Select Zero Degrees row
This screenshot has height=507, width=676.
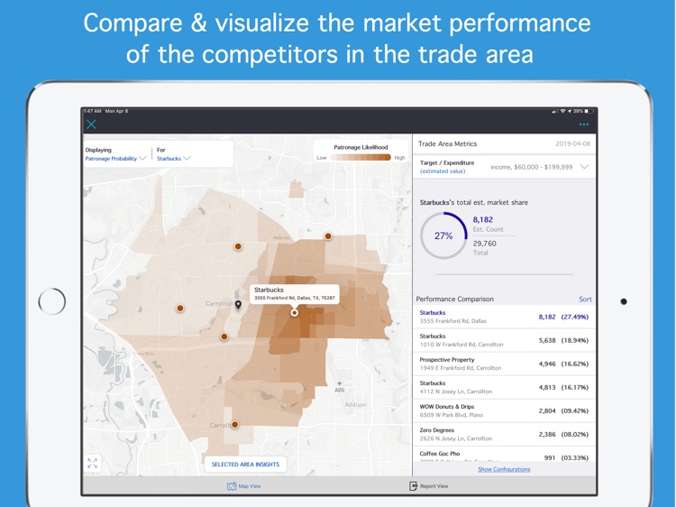[504, 434]
